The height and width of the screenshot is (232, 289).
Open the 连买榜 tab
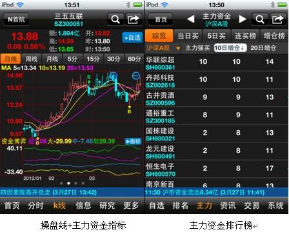(x=245, y=35)
